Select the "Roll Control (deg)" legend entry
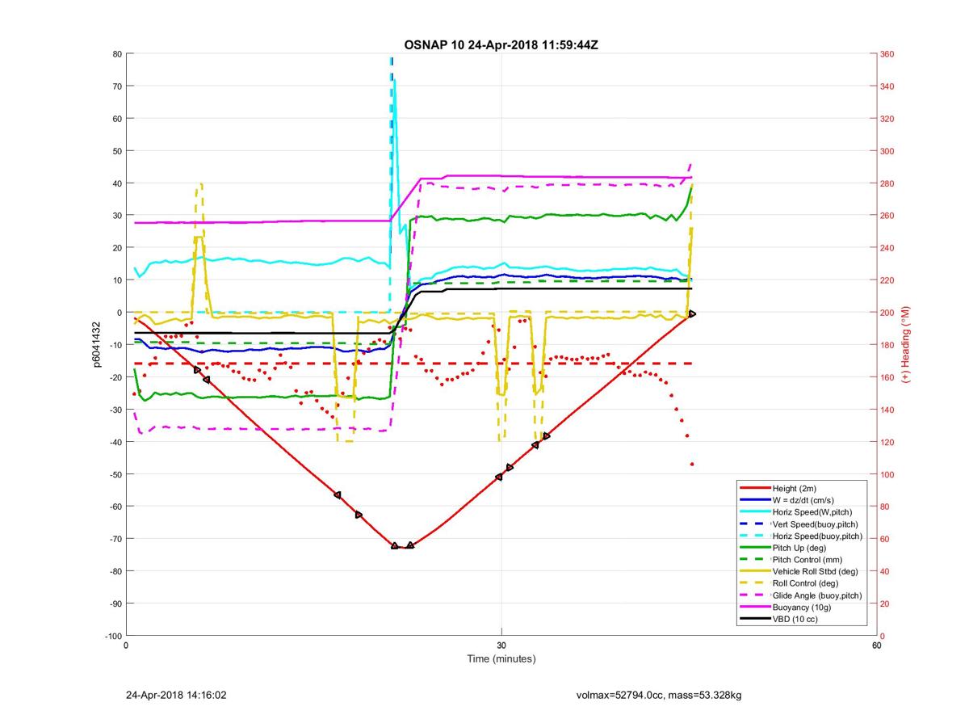 point(806,583)
